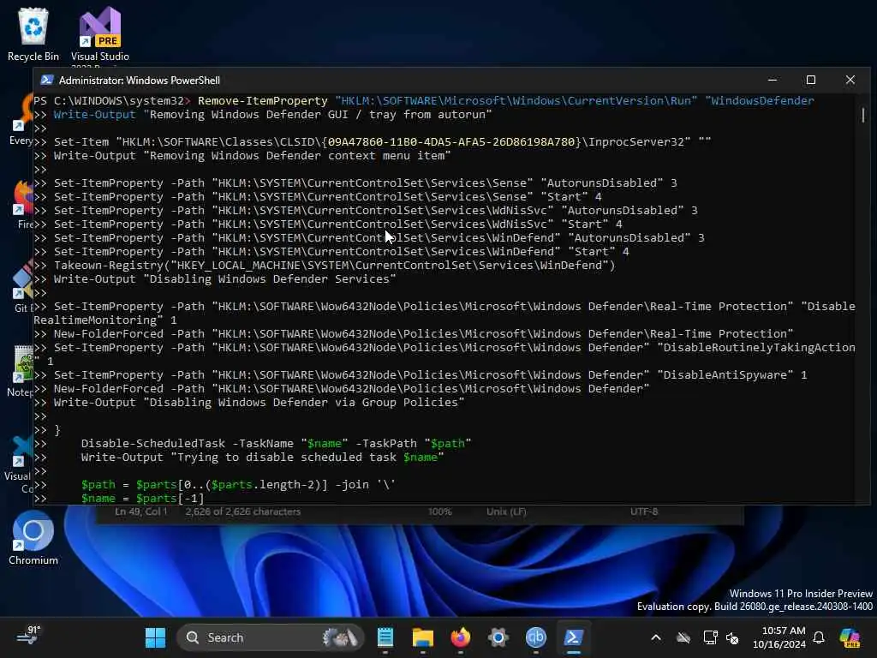Viewport: 877px width, 658px height.
Task: Open the clock showing 10:57 AM
Action: click(779, 637)
